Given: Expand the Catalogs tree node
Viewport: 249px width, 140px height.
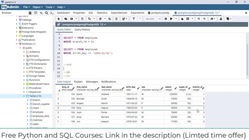Looking at the screenshot, I should point(17,20).
